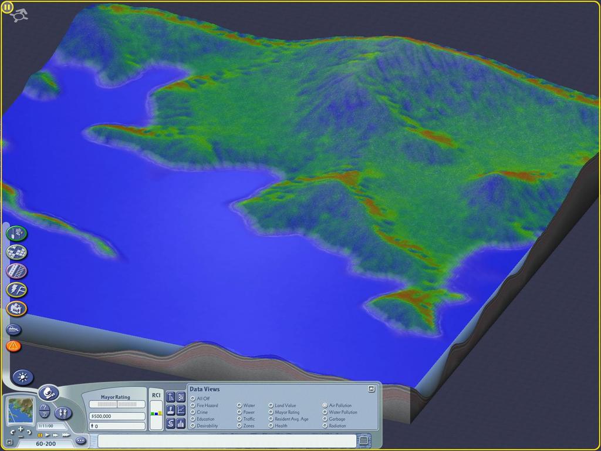Toggle the day/night sun button
Image resolution: width=601 pixels, height=451 pixels.
click(x=23, y=378)
